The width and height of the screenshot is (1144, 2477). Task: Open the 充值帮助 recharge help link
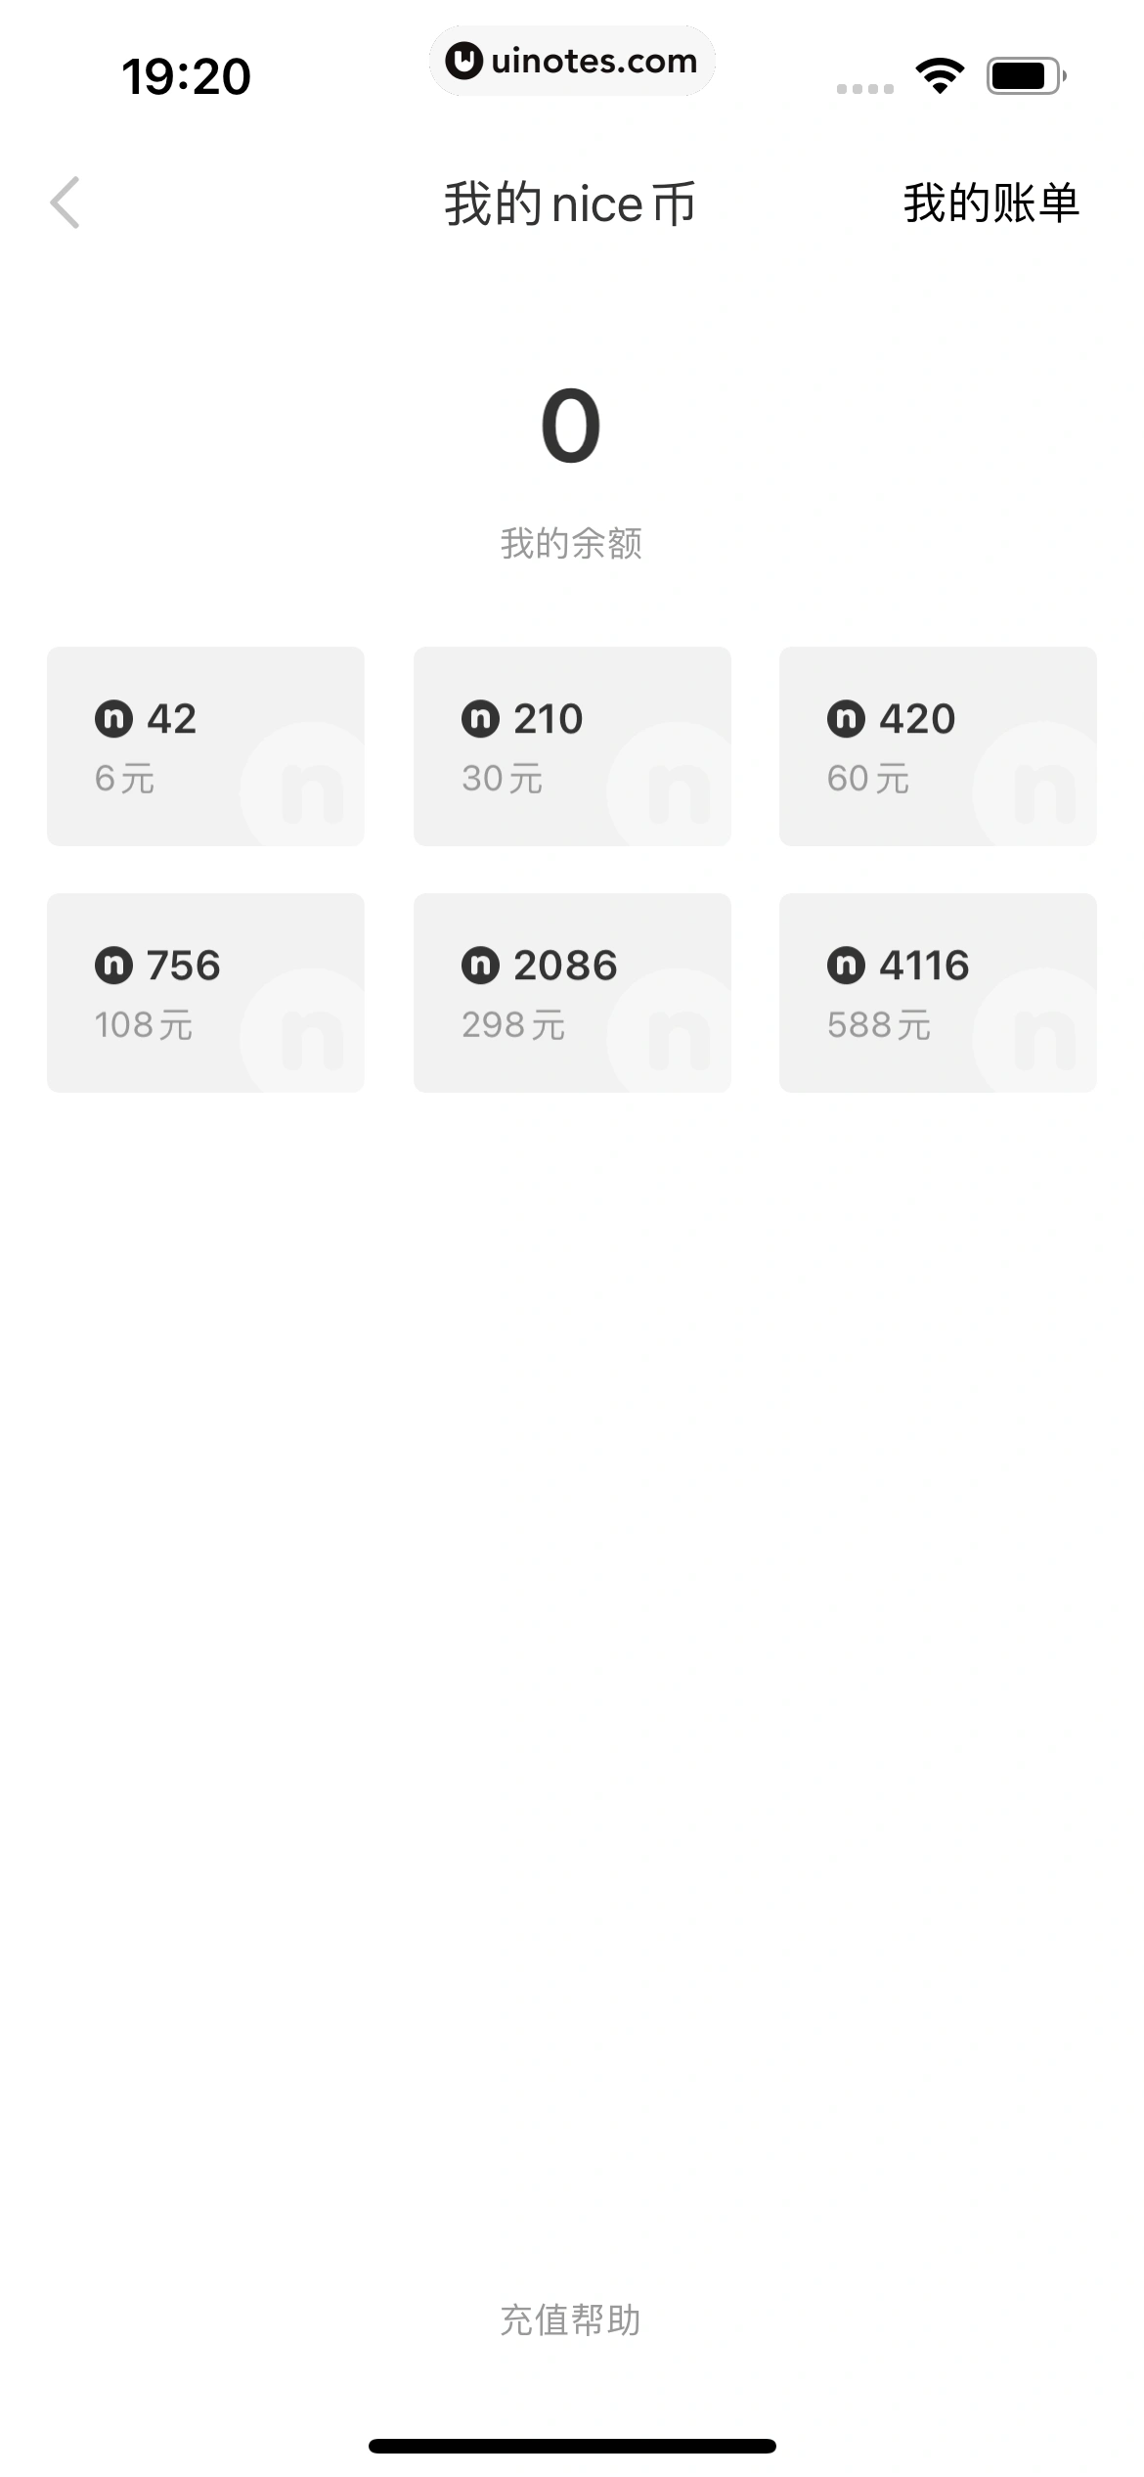click(x=571, y=2319)
